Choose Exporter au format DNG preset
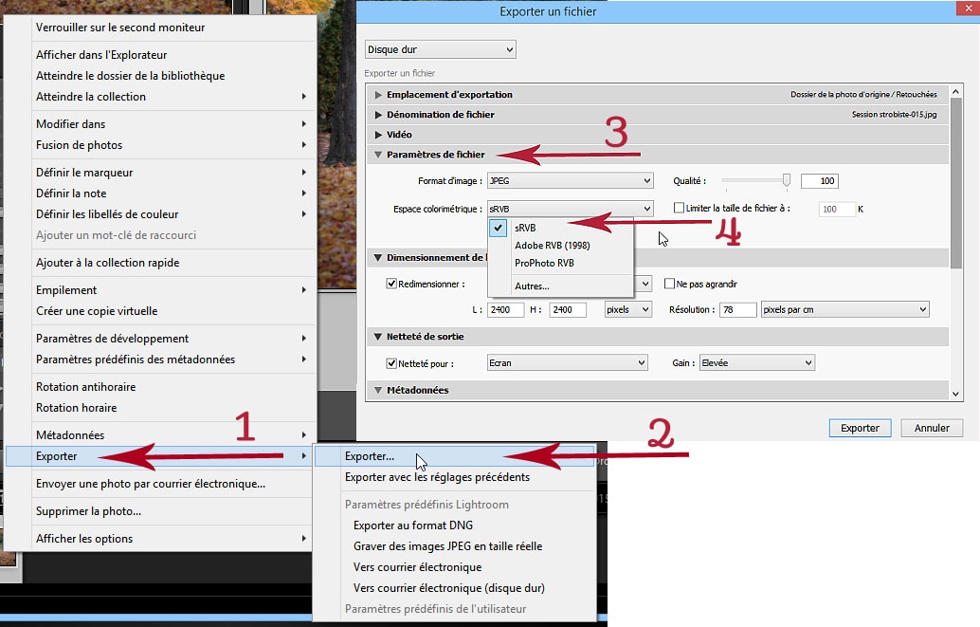Image resolution: width=980 pixels, height=627 pixels. coord(412,526)
